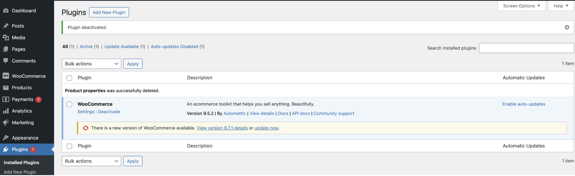Image resolution: width=575 pixels, height=176 pixels.
Task: Select the WooCommerce plugin checkbox
Action: pos(69,104)
